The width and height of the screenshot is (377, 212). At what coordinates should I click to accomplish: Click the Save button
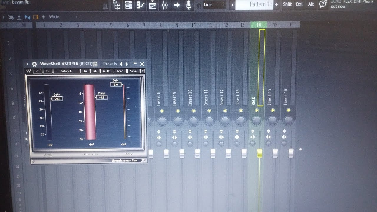133,71
